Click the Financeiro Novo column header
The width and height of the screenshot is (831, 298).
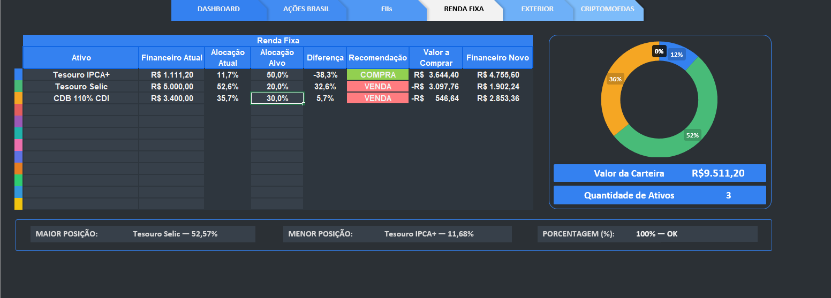click(x=498, y=58)
